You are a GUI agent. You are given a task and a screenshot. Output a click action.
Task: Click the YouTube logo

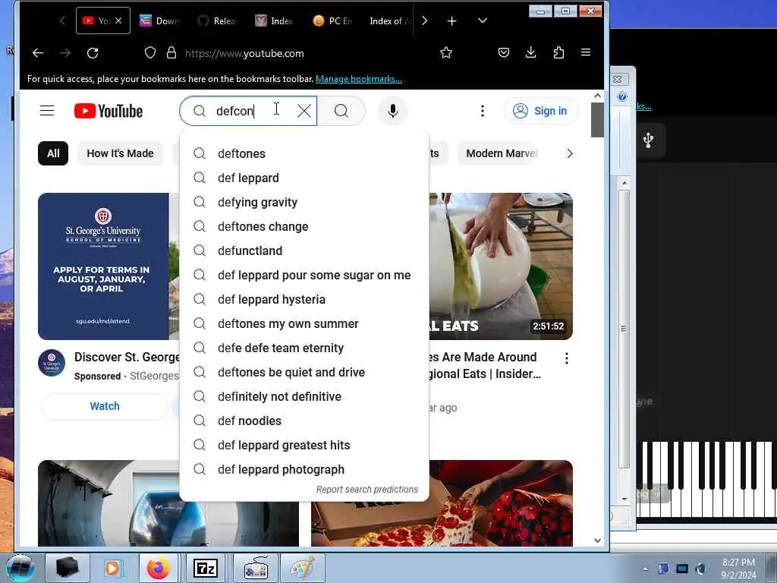click(x=109, y=111)
